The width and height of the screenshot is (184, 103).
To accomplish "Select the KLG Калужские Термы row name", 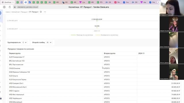I will (18, 80).
